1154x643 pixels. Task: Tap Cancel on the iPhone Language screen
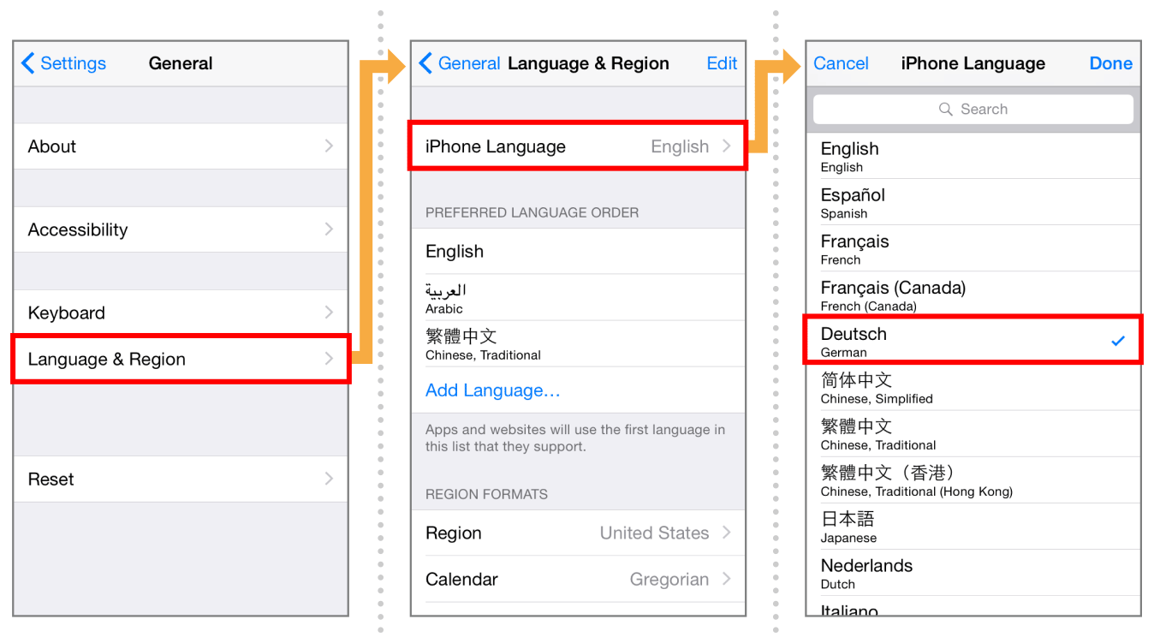click(841, 63)
